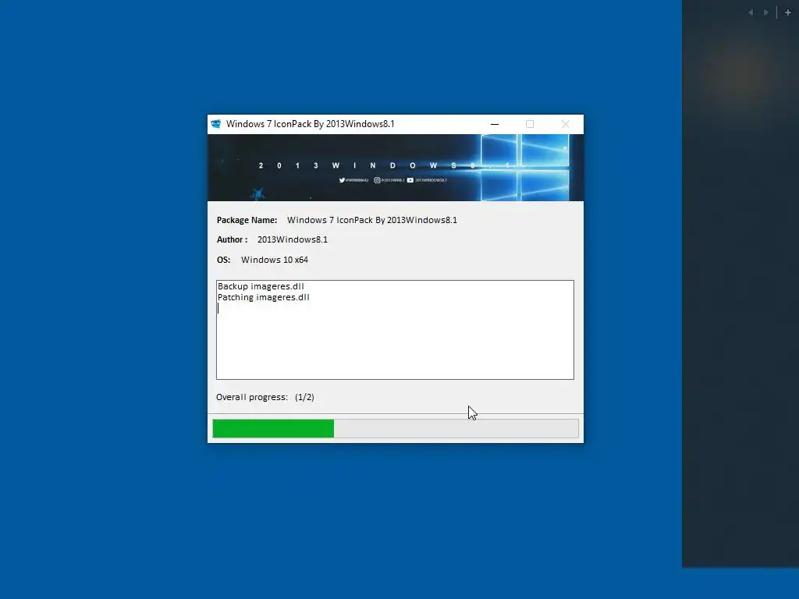Click the Instagram icon in the banner

[x=377, y=180]
